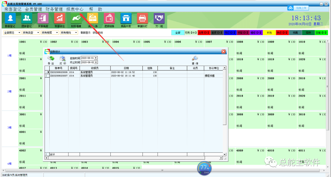Expand the 全部房态 room status dropdown
331x177 pixels.
(x=12, y=33)
